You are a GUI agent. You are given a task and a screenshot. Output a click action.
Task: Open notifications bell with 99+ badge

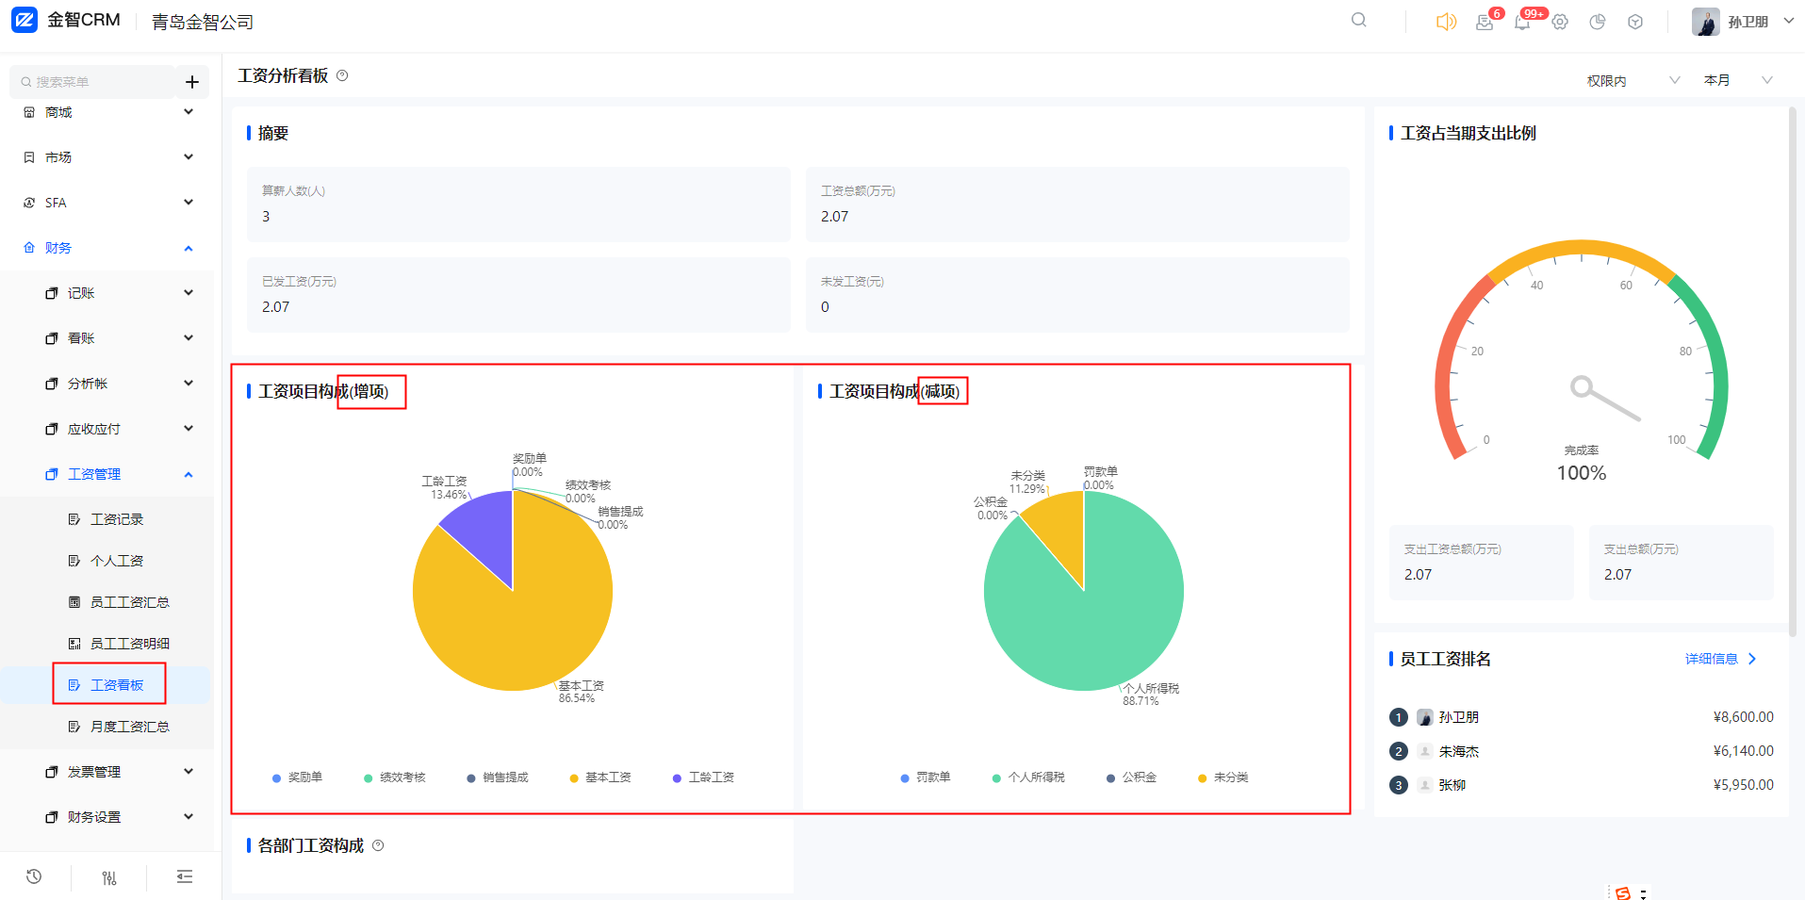1522,23
